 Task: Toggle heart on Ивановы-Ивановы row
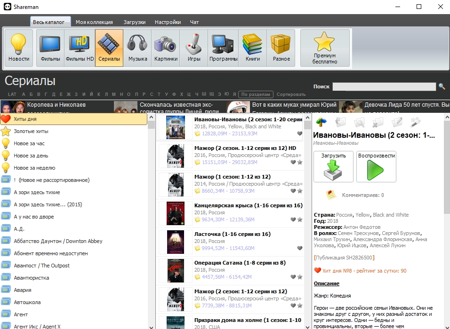[300, 133]
